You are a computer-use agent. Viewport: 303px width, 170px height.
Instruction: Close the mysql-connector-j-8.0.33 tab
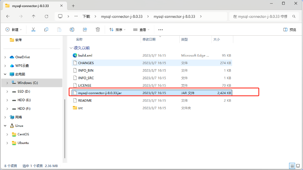[61, 6]
